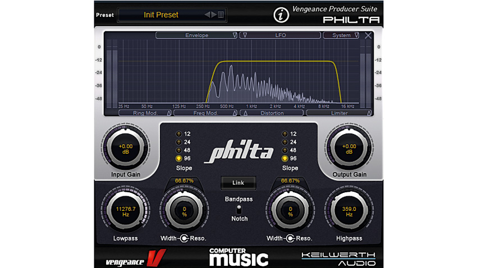Image resolution: width=477 pixels, height=268 pixels.
Task: Click the left Width resonance knob
Action: tap(184, 211)
